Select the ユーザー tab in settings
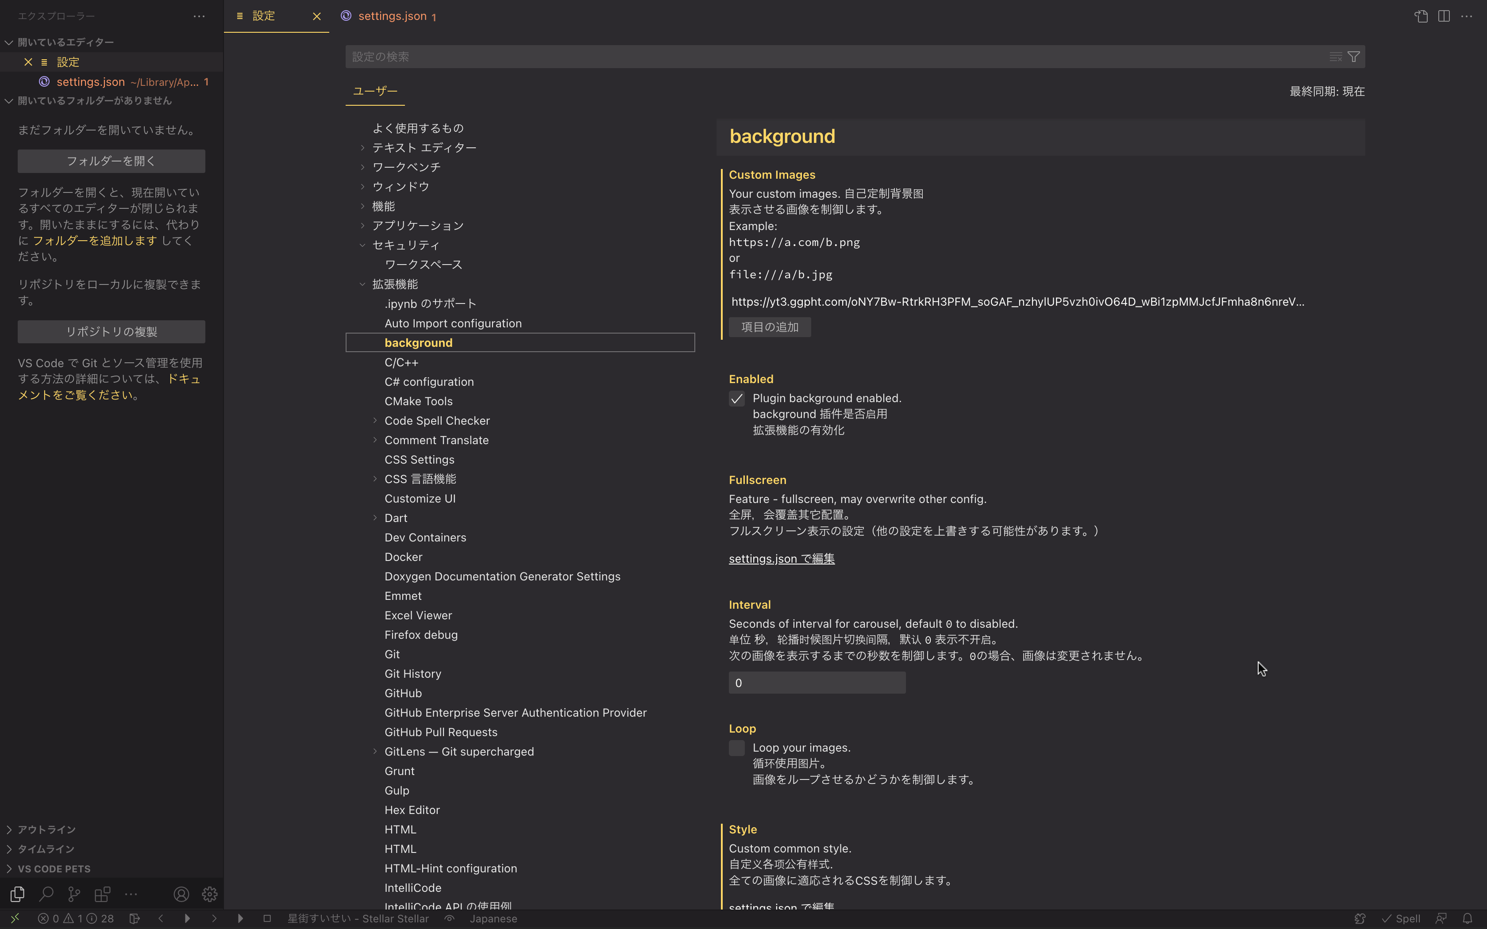 point(375,90)
